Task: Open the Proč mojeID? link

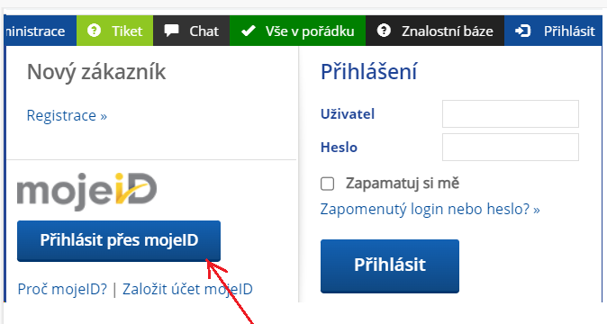Action: 62,289
